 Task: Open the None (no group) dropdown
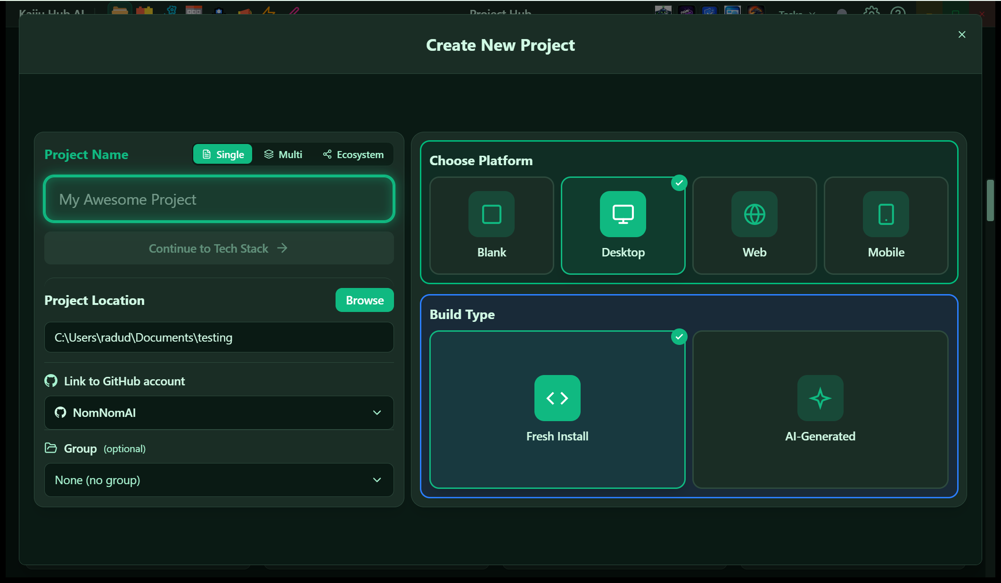click(219, 480)
